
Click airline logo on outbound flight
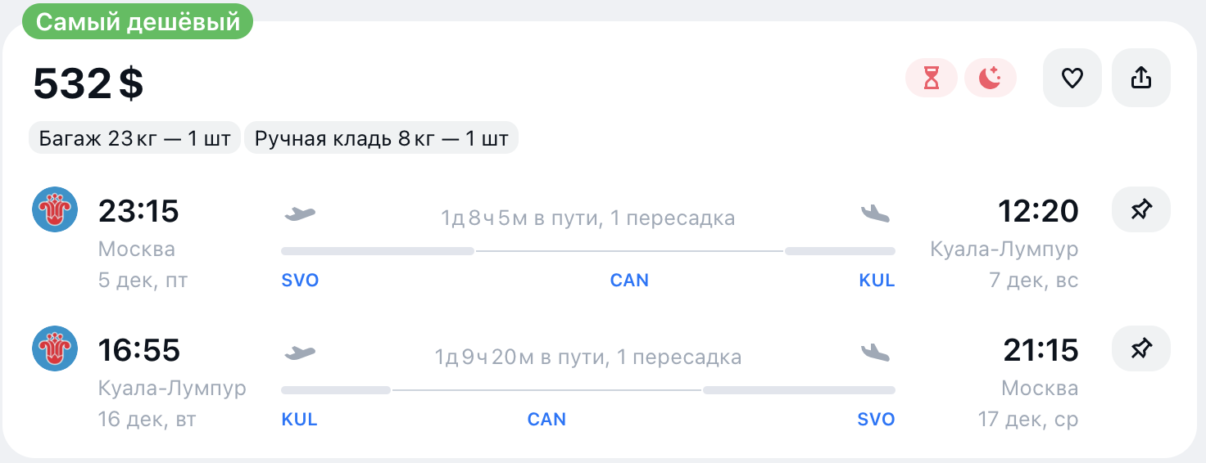tap(55, 209)
